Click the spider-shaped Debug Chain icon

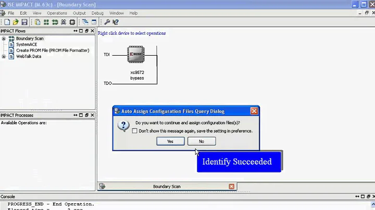[x=64, y=22]
